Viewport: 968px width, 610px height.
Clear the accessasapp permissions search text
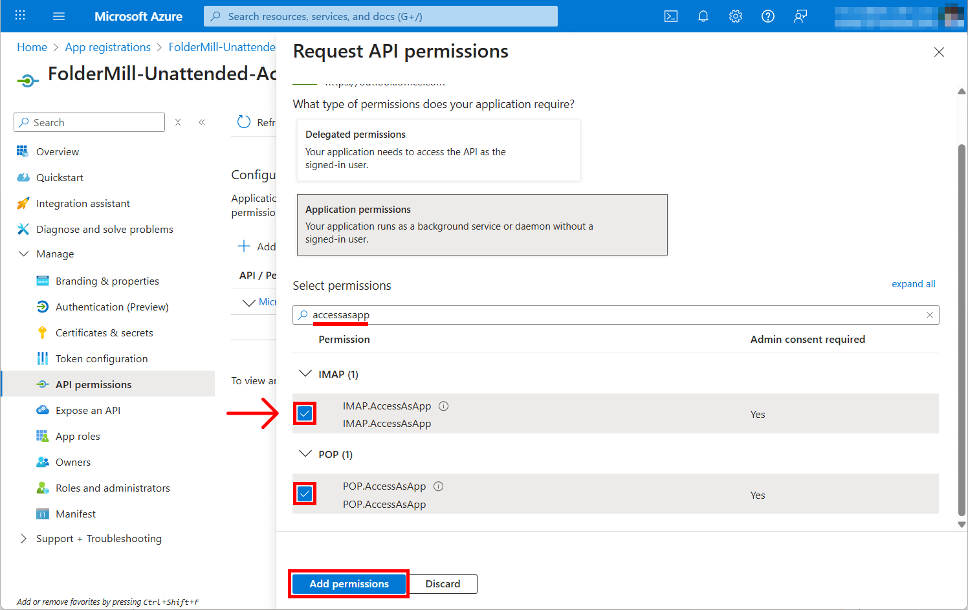pos(930,315)
